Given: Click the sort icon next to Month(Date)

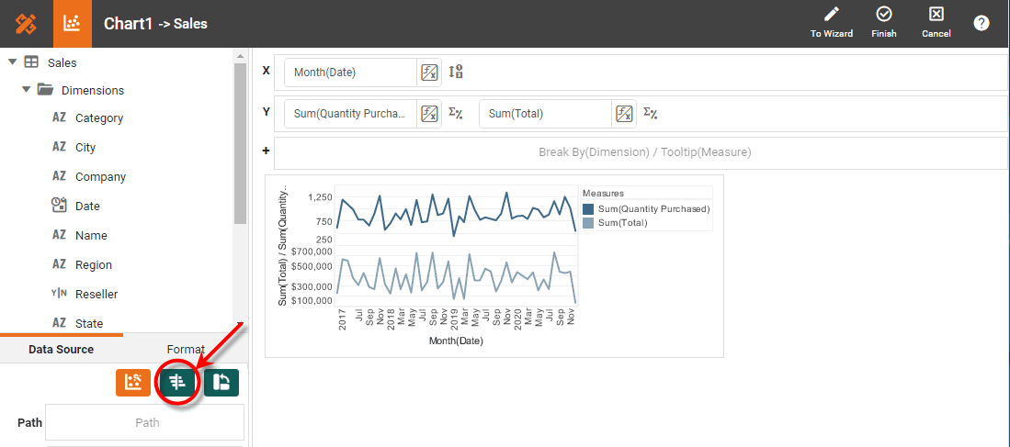Looking at the screenshot, I should click(x=456, y=73).
